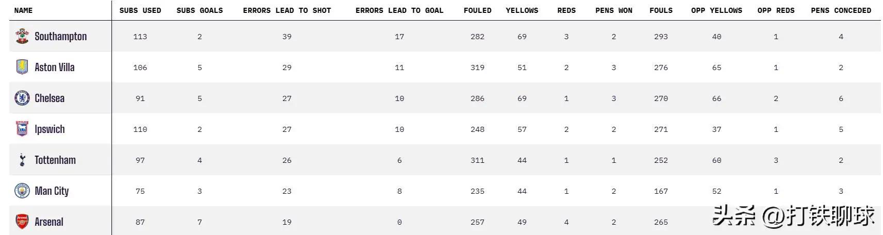Open the Chelsea team name link
This screenshot has height=235, width=883.
pyautogui.click(x=50, y=98)
